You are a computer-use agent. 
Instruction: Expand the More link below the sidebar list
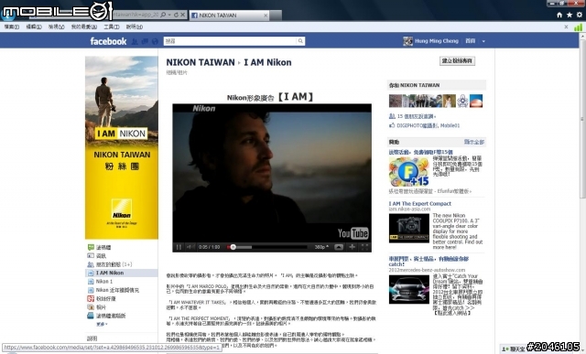(102, 324)
